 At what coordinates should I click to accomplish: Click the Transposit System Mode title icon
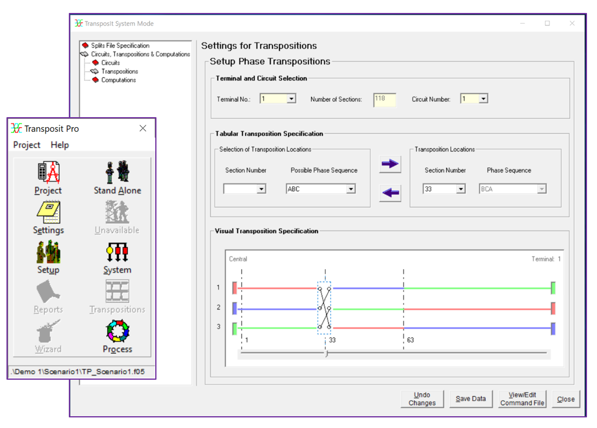[x=79, y=23]
